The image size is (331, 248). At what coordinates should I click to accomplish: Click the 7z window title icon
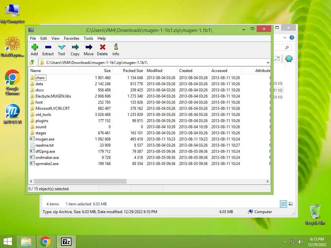(x=31, y=30)
